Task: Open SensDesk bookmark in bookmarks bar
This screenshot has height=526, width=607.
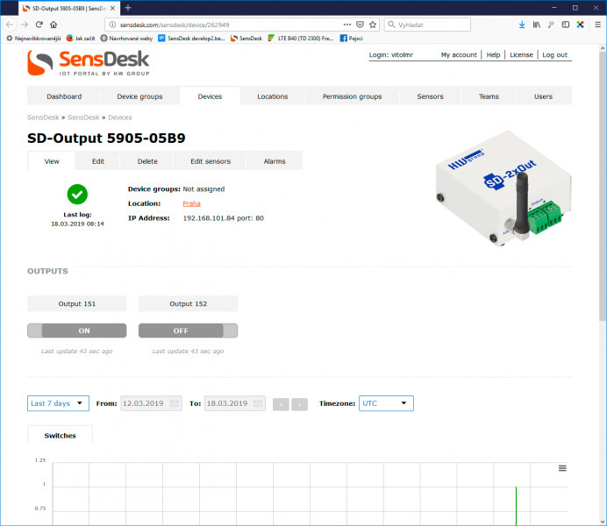Action: pos(246,39)
